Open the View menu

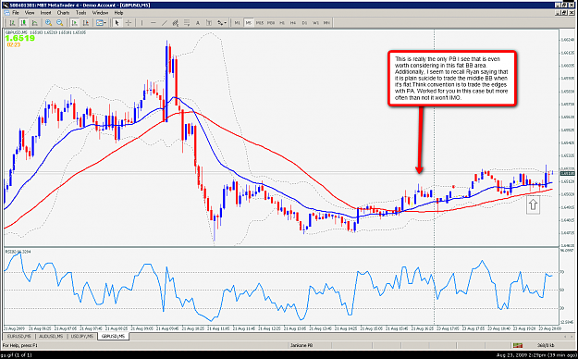click(30, 13)
